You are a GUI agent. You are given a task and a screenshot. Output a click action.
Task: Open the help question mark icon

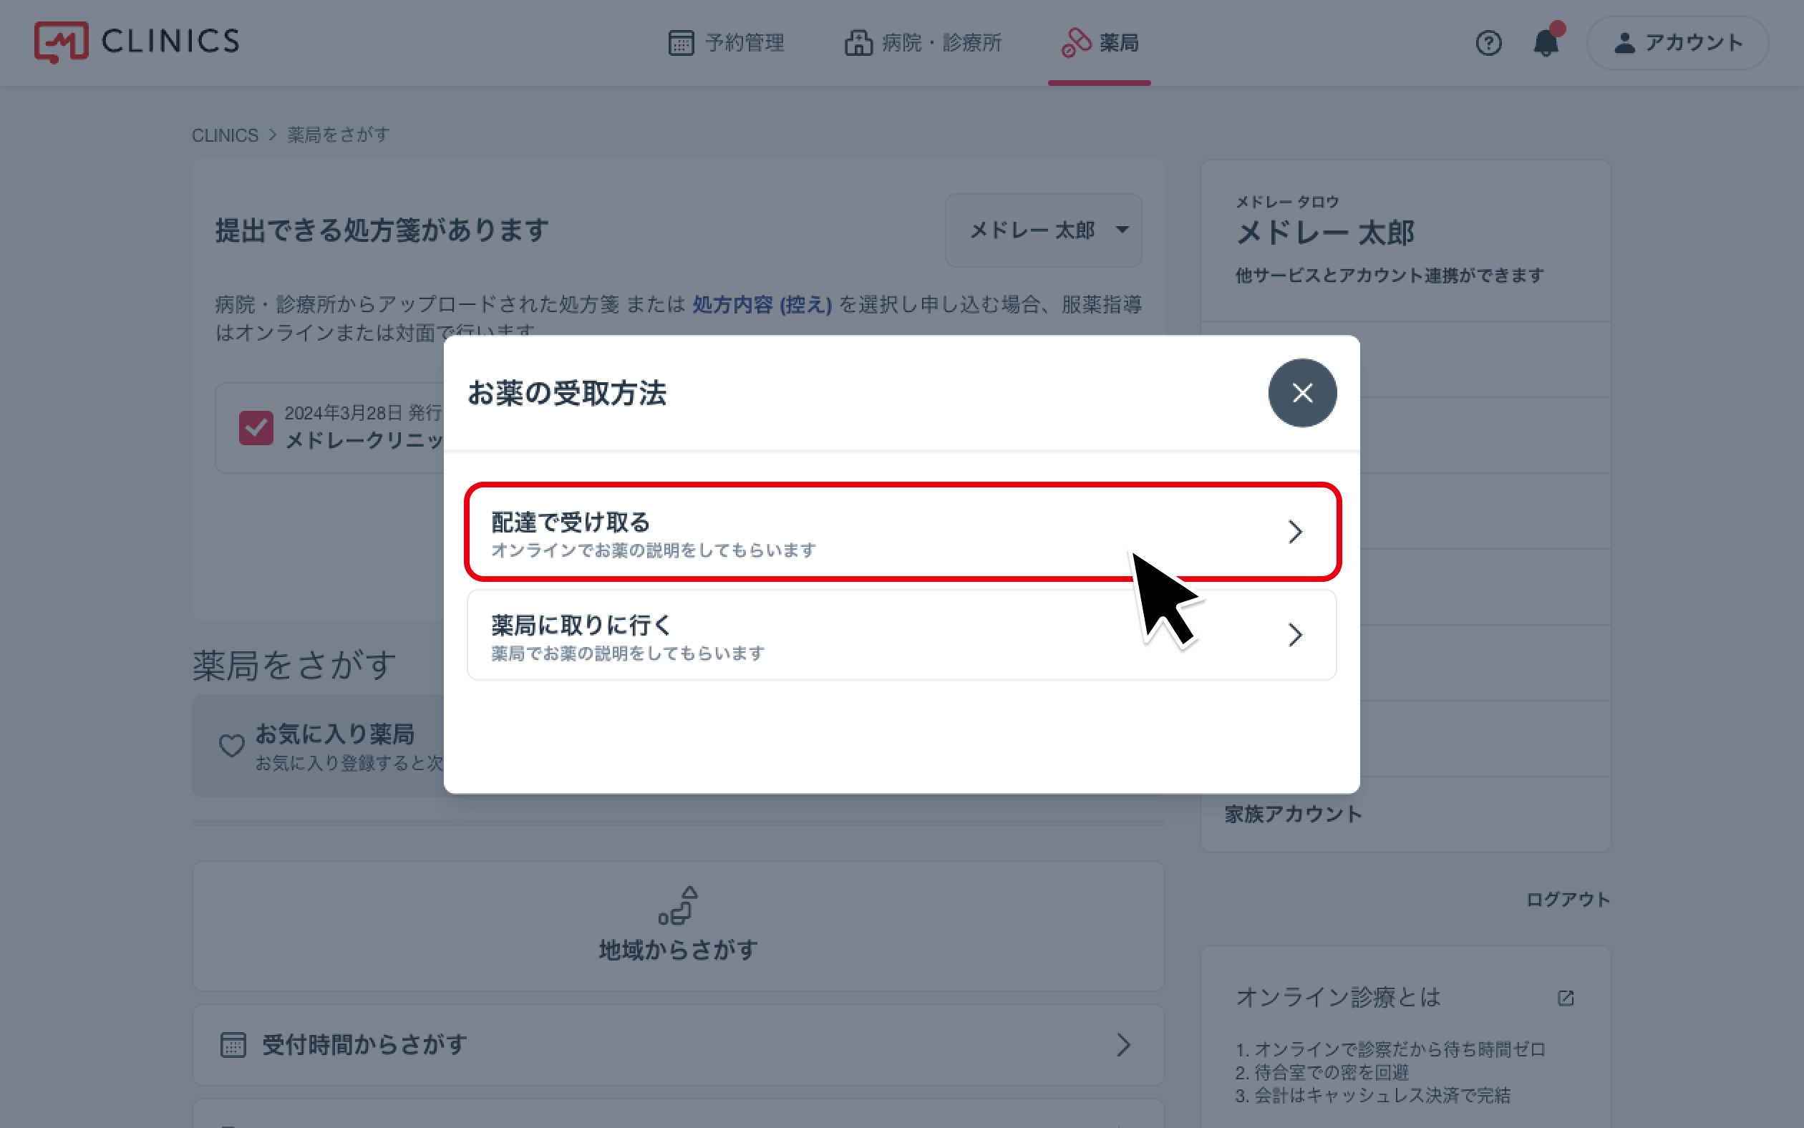pos(1488,42)
